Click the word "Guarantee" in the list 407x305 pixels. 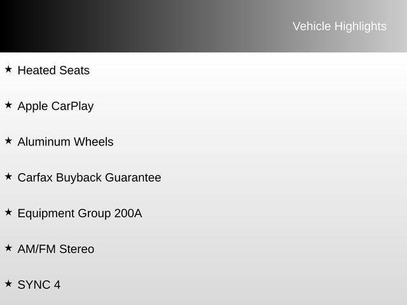(x=133, y=178)
